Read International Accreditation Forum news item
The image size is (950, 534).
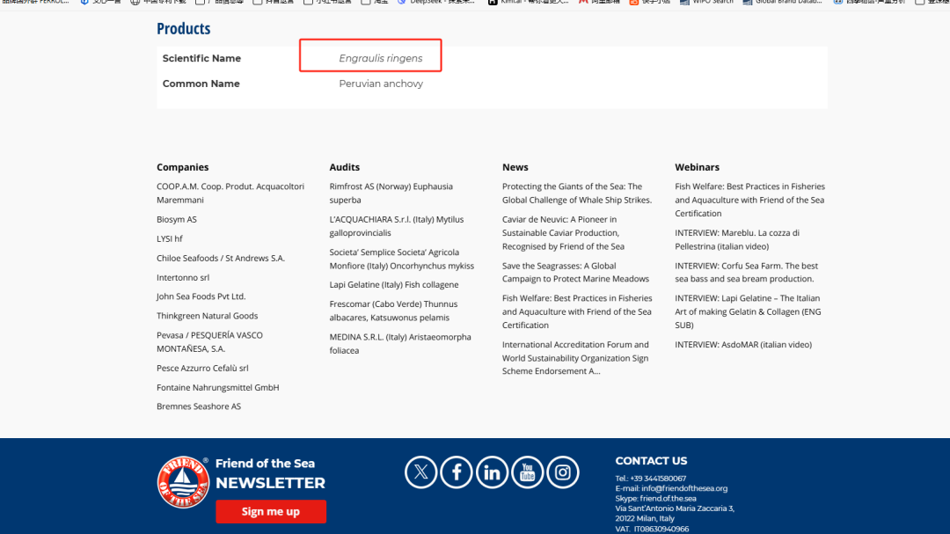tap(575, 358)
